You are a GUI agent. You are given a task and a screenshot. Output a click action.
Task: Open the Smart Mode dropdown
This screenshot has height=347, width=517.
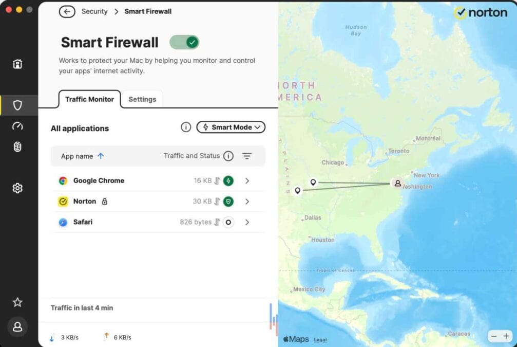coord(231,127)
